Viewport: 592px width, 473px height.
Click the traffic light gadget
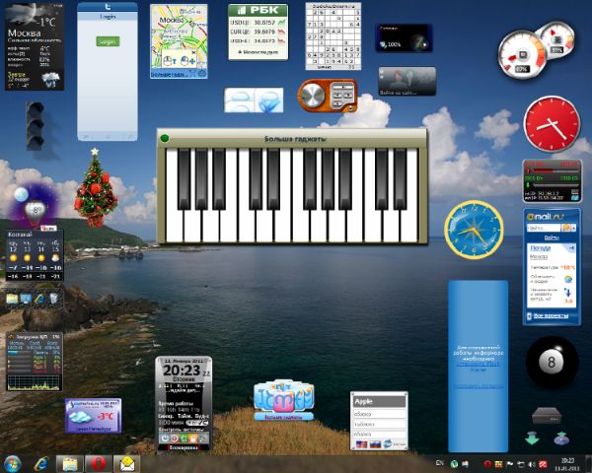pyautogui.click(x=36, y=124)
